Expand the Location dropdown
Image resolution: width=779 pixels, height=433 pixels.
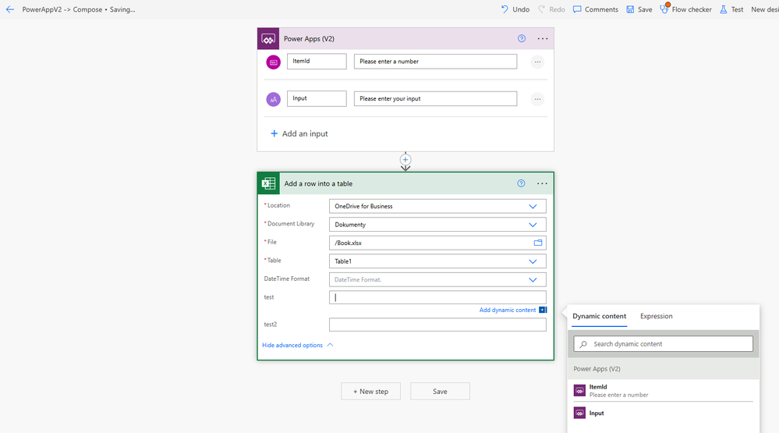click(x=533, y=206)
